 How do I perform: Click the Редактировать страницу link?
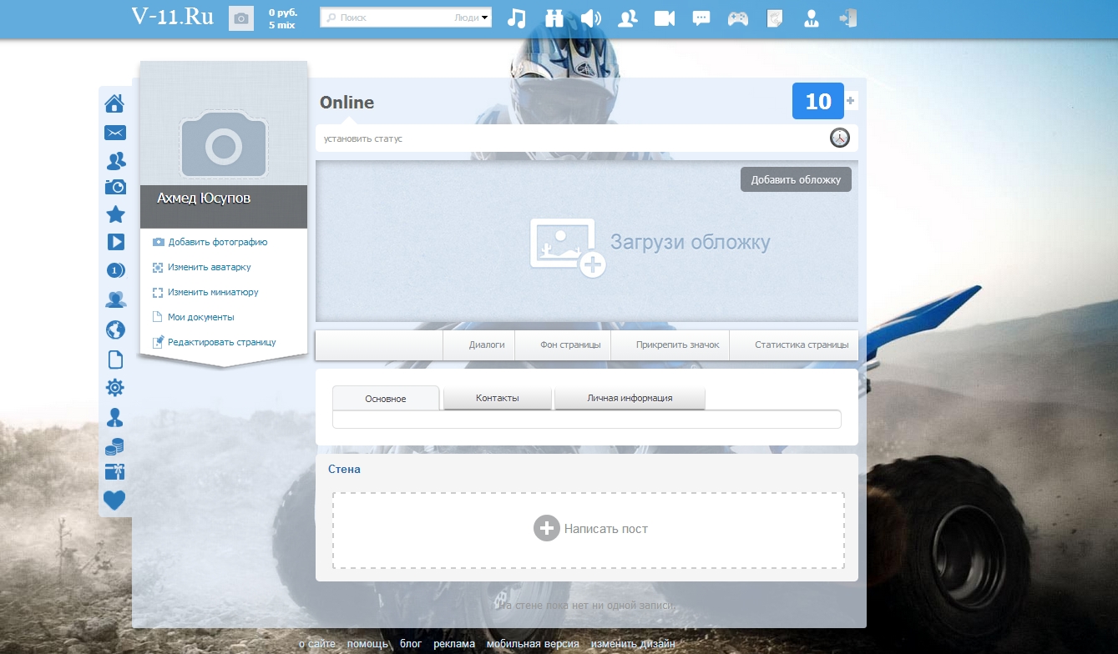221,342
